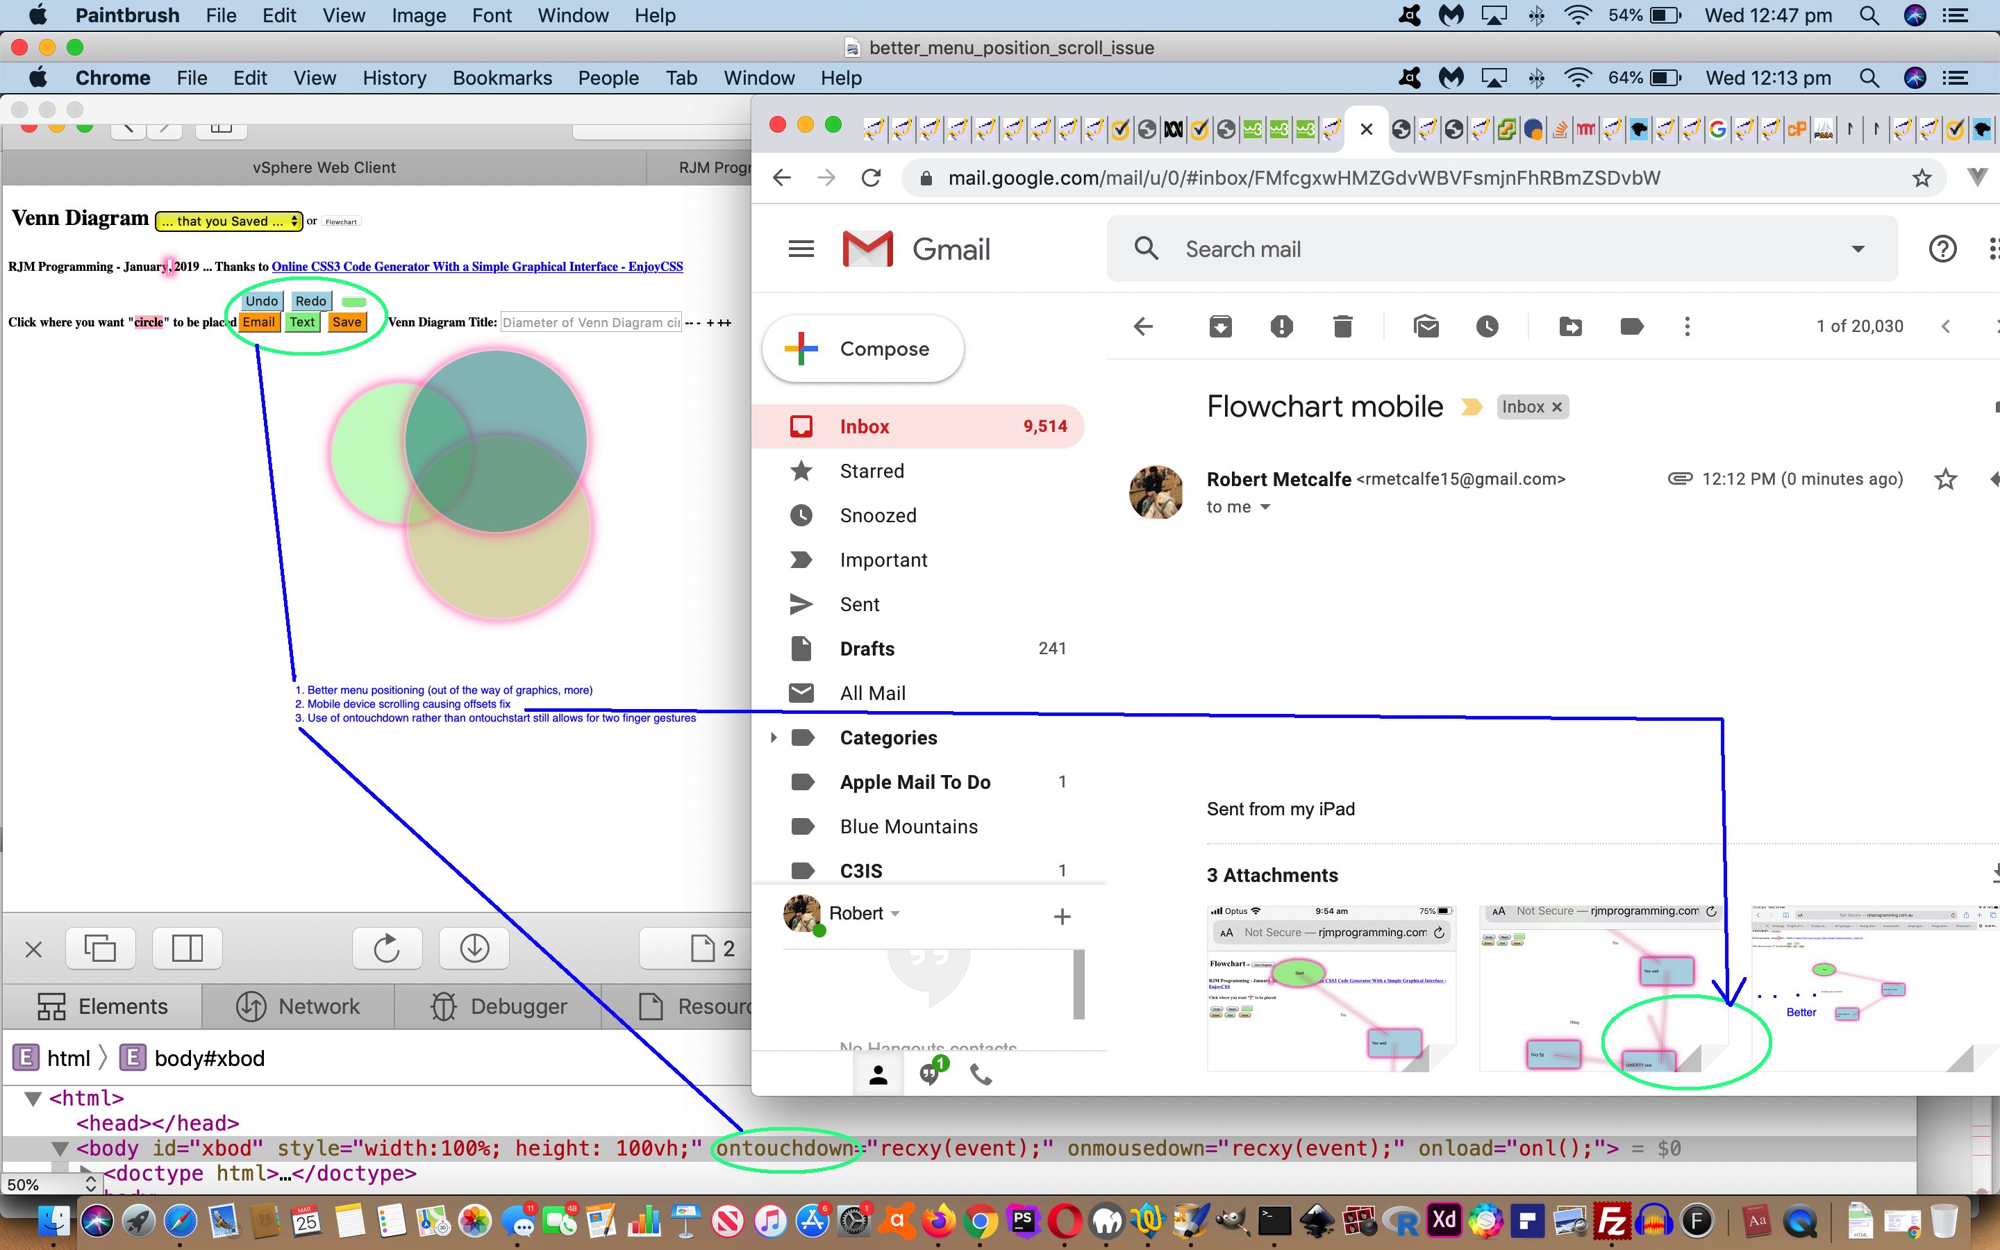2000x1250 pixels.
Task: Remove the Inbox label with x
Action: [1557, 407]
